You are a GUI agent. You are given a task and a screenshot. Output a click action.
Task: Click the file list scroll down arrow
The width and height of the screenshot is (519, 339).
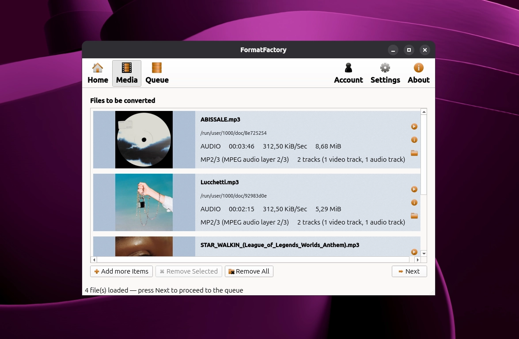tap(424, 254)
